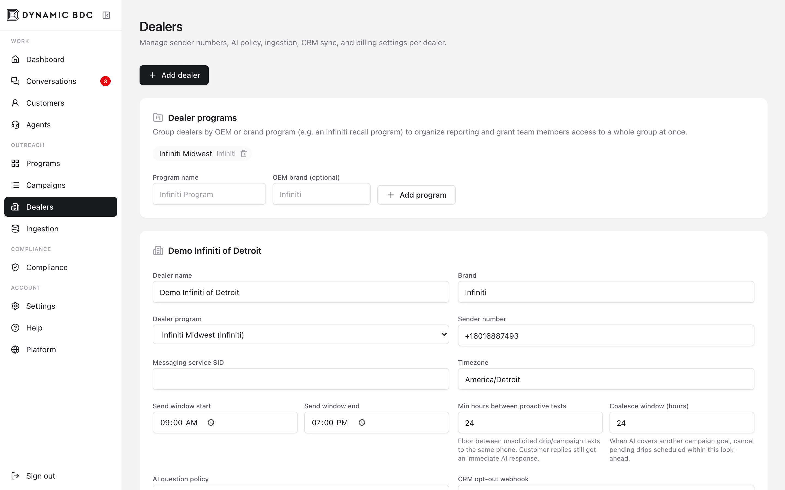Click the Add dealer button
The width and height of the screenshot is (785, 490).
(174, 75)
